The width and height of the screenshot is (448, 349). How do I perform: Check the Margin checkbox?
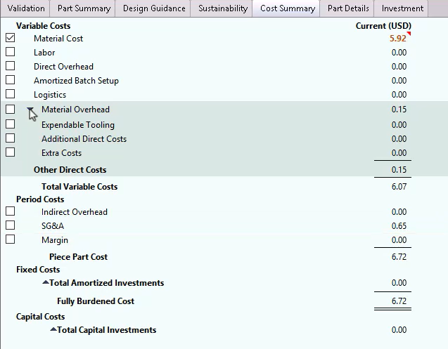tap(10, 239)
